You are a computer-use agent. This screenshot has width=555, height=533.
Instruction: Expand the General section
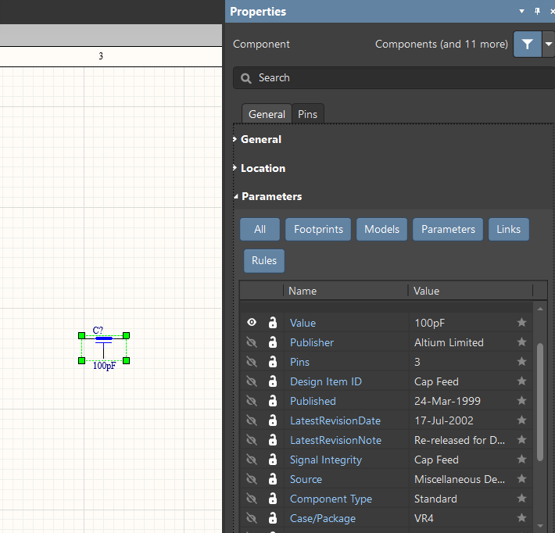pyautogui.click(x=235, y=139)
